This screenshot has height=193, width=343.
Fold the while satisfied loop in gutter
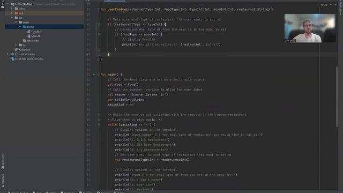coord(99,124)
